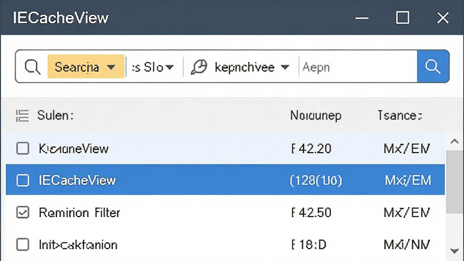Click the clock icon beside kepnchvee
Image resolution: width=464 pixels, height=261 pixels.
[x=199, y=67]
